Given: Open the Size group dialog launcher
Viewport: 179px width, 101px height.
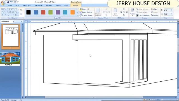Looking at the screenshot, I should [173, 18].
